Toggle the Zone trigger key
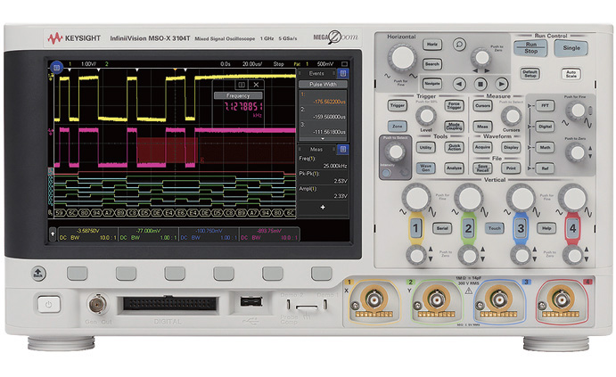 (x=398, y=126)
